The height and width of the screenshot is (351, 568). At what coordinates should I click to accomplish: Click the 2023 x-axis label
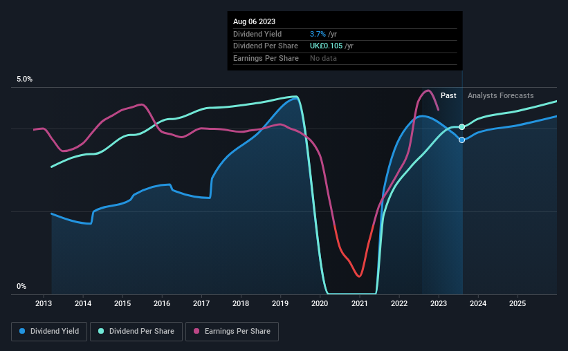[x=439, y=303]
